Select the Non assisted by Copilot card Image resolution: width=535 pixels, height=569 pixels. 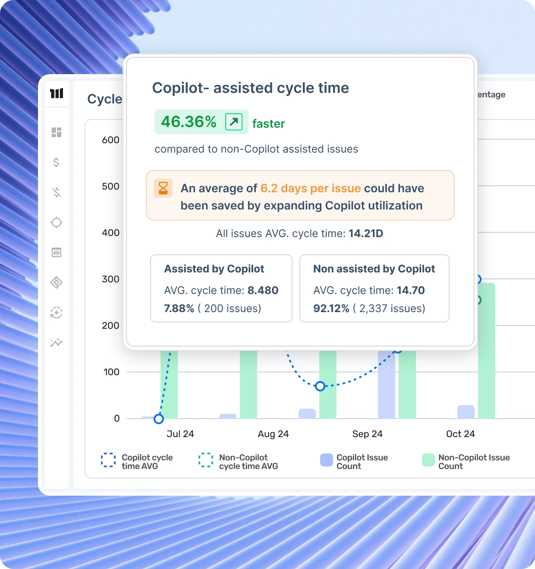(374, 288)
